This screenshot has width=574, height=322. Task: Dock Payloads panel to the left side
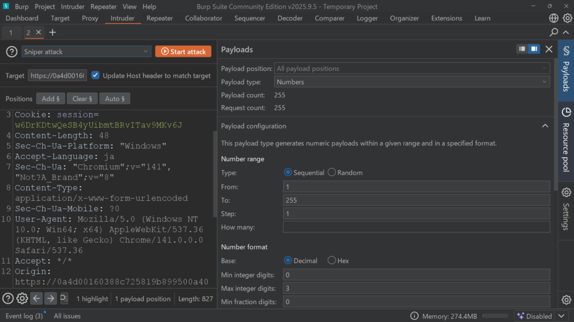tap(522, 49)
